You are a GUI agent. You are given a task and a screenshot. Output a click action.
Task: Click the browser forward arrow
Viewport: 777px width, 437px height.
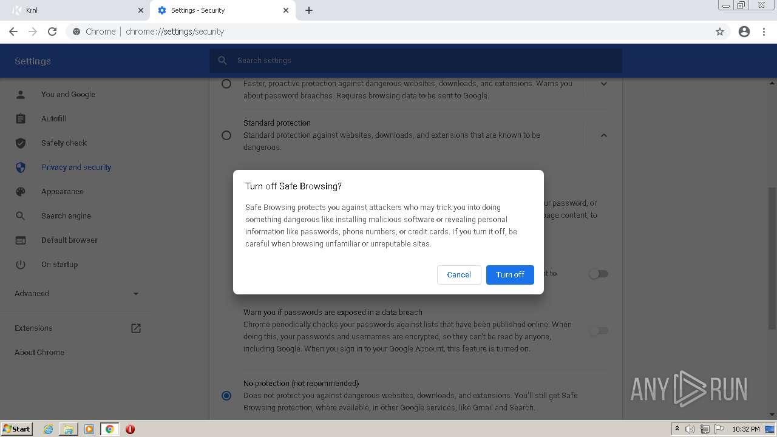coord(33,32)
